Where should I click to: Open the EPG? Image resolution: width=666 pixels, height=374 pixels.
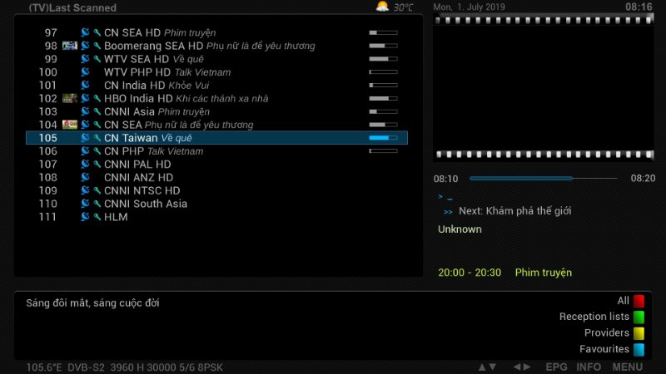coord(556,367)
